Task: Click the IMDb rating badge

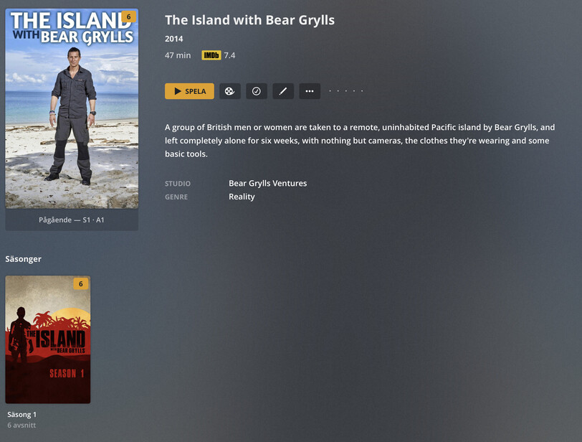Action: coord(211,55)
